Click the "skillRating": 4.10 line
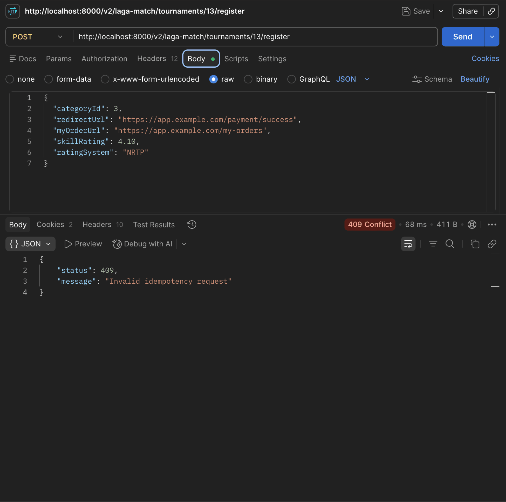The width and height of the screenshot is (506, 502). [96, 141]
